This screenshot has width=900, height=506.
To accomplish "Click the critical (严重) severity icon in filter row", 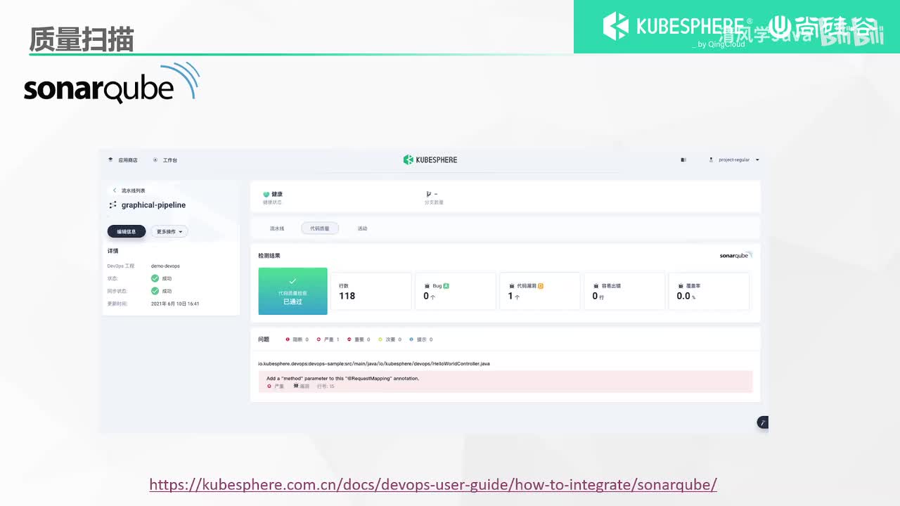I will coord(319,339).
